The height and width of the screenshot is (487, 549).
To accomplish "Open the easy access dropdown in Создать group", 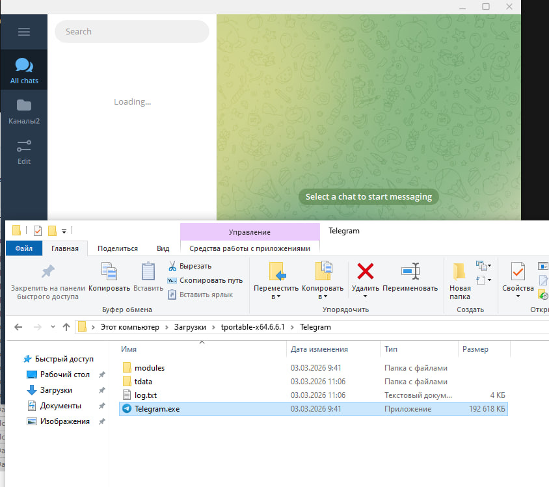I will click(483, 280).
